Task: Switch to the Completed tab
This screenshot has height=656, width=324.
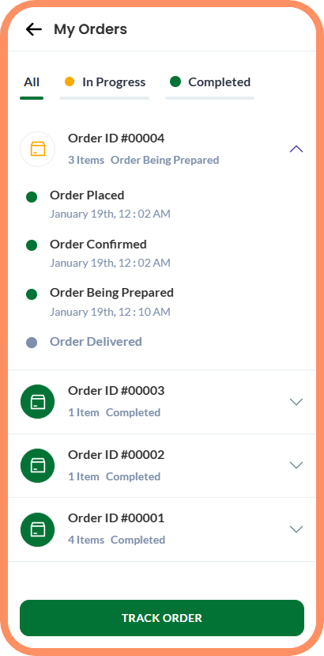Action: coord(210,82)
